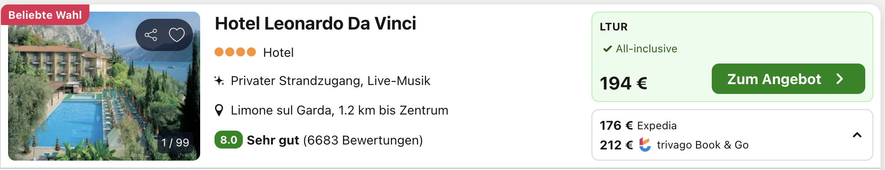Screen dimensions: 885x170
Task: Click the four-dot hotel rating icons
Action: pos(235,52)
